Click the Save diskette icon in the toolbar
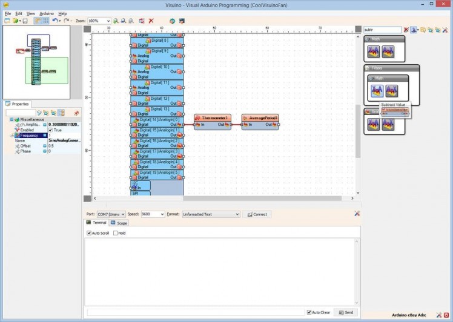 tap(25, 21)
